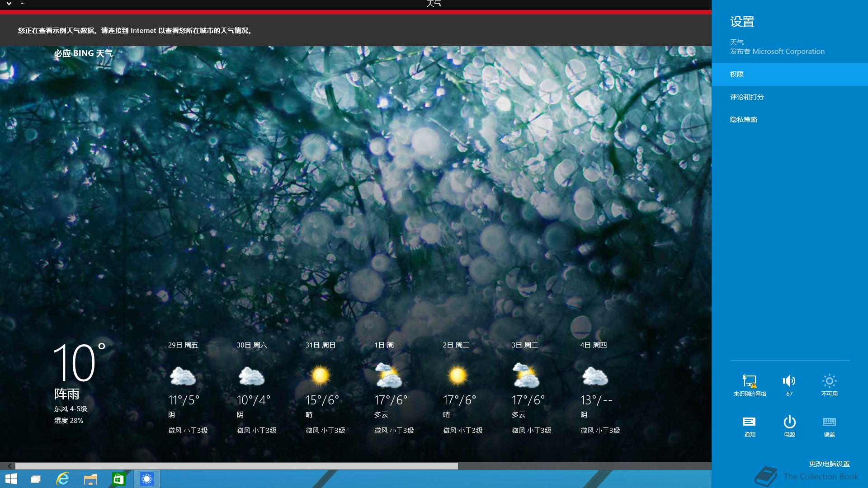Click the current condition 阵雨
The image size is (868, 488).
[x=67, y=394]
